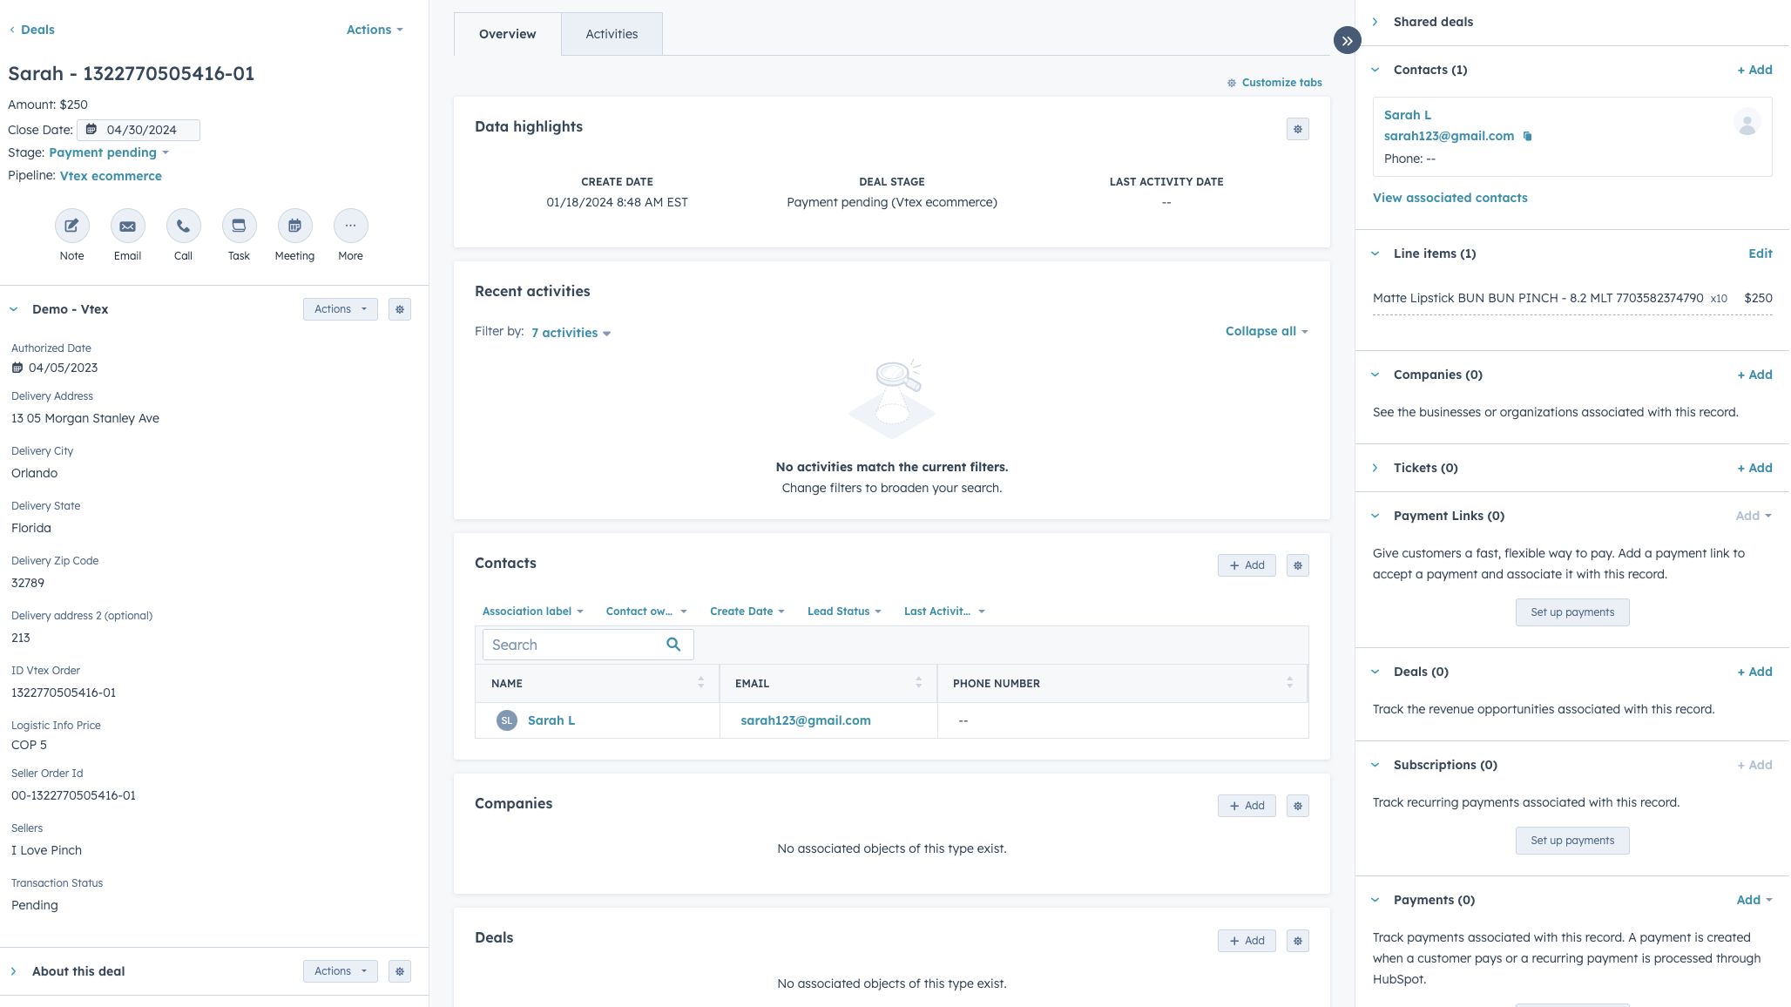Click the Set up payments button under Payment Links
Viewport: 1791px width, 1007px height.
pos(1572,612)
